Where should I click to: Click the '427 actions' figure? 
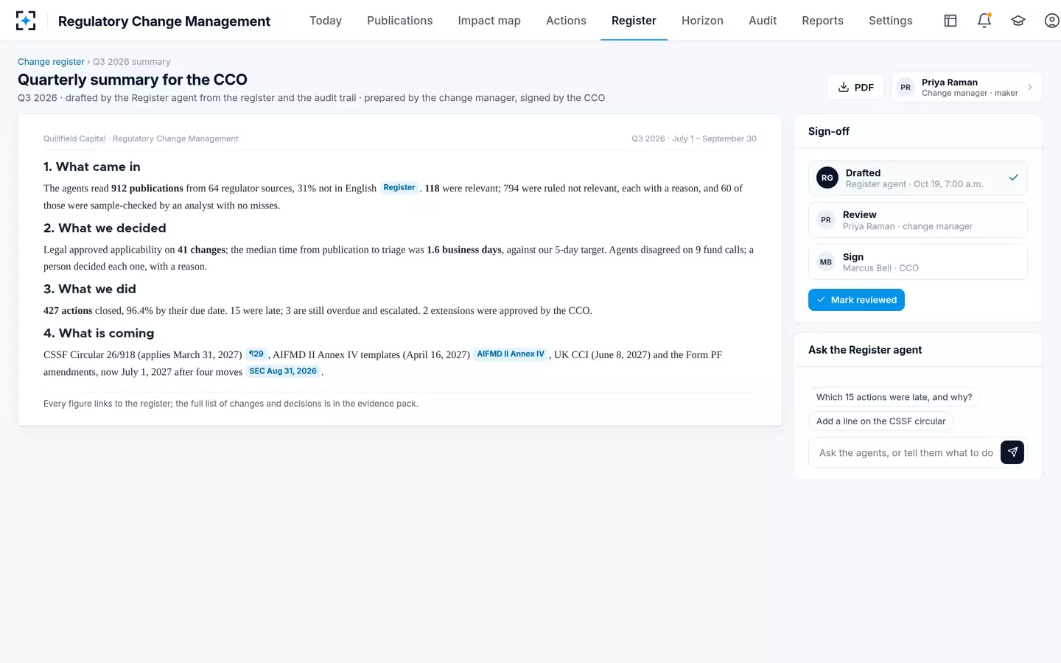click(68, 311)
